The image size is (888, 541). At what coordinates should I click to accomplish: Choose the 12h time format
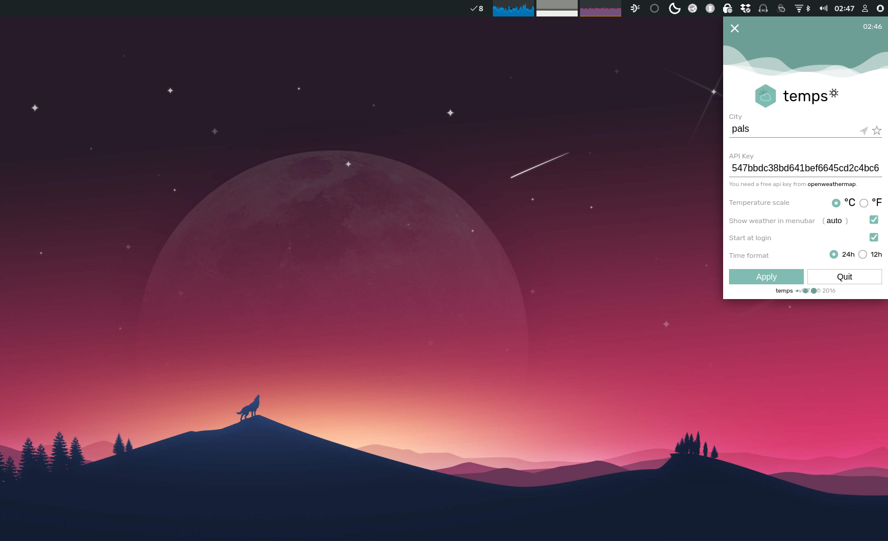pos(863,254)
